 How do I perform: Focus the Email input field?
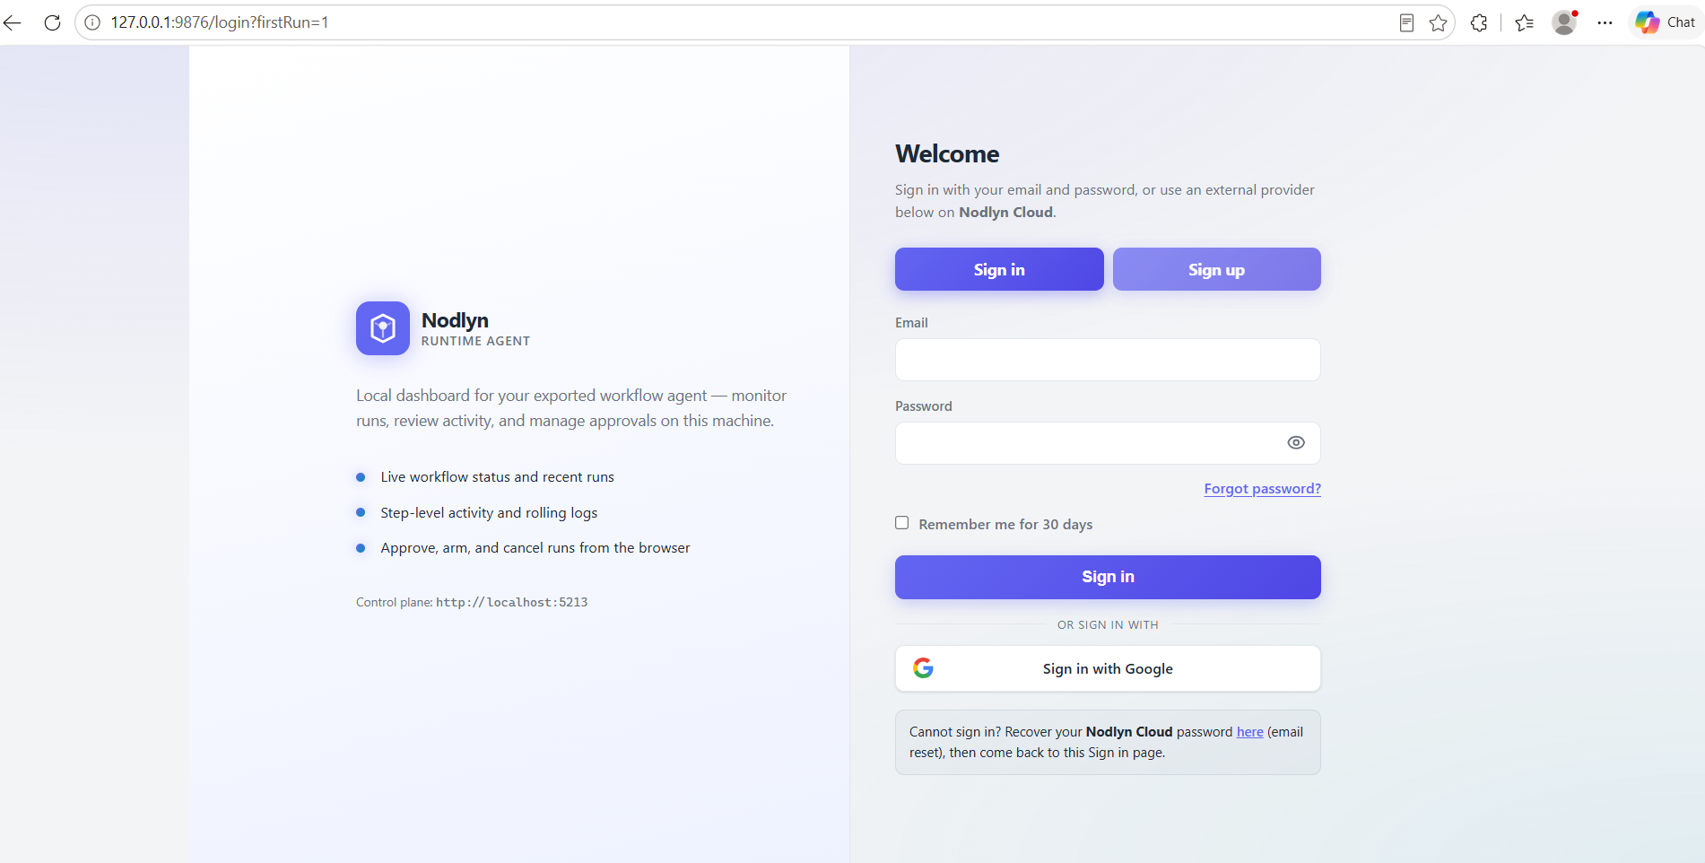coord(1108,360)
